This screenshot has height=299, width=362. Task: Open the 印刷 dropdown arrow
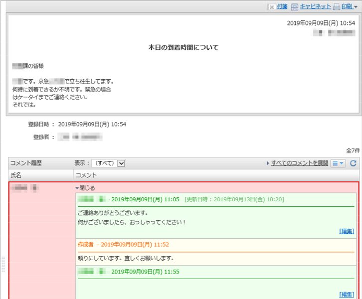coord(356,7)
